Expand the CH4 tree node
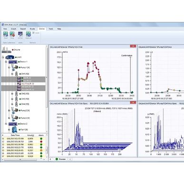 [x=12, y=104]
